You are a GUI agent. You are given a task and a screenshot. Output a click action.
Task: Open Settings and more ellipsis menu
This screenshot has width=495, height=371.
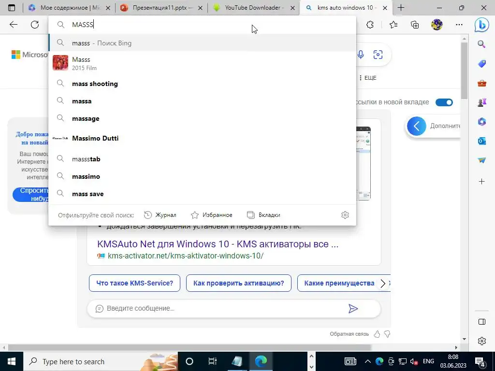tap(459, 25)
